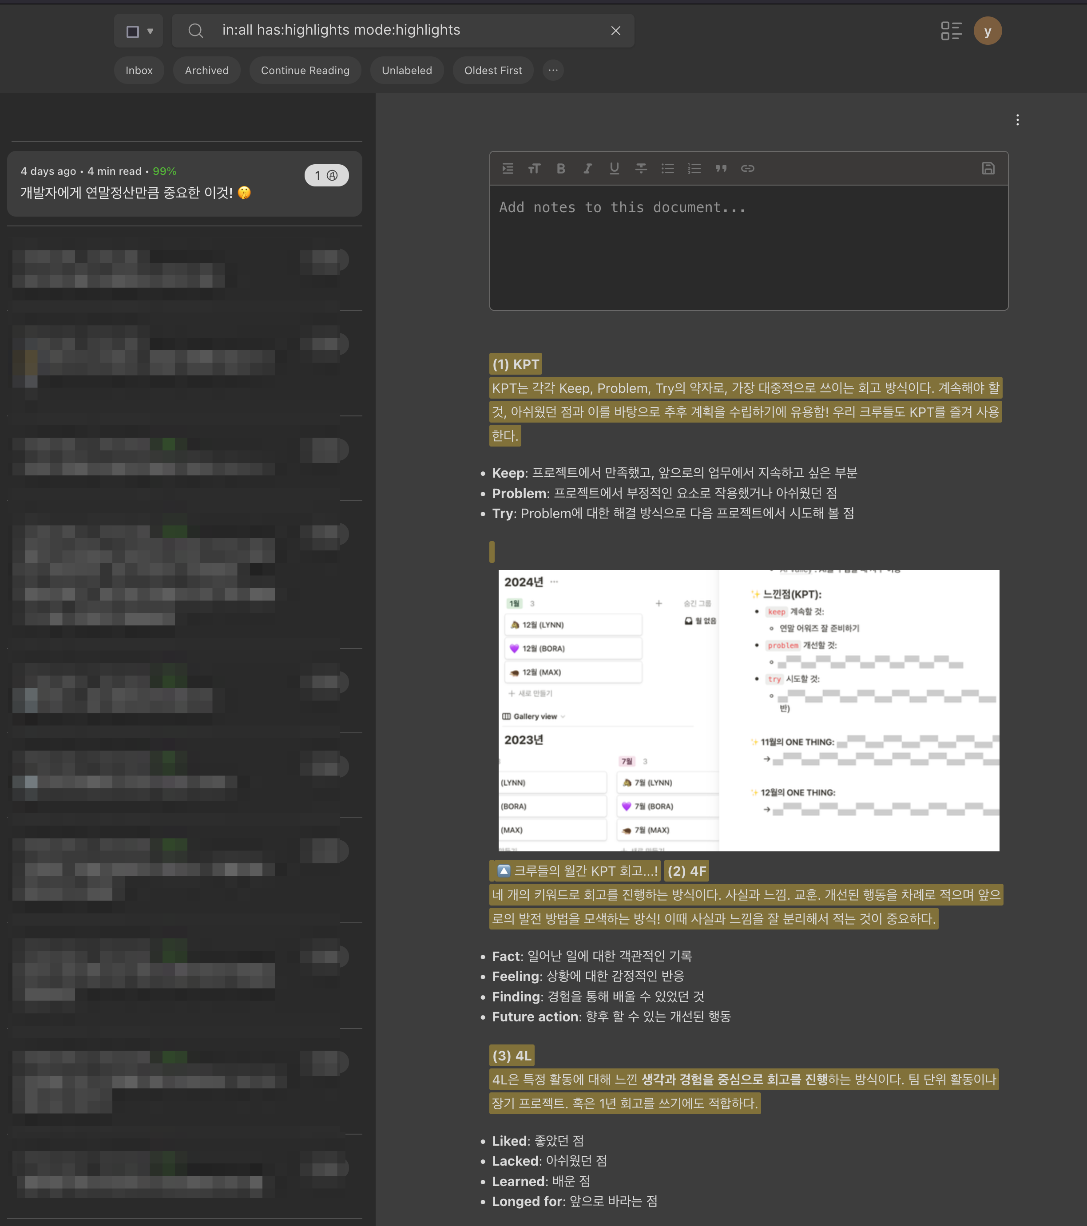Expand more saved searches with ellipsis button
The height and width of the screenshot is (1226, 1087).
click(553, 70)
